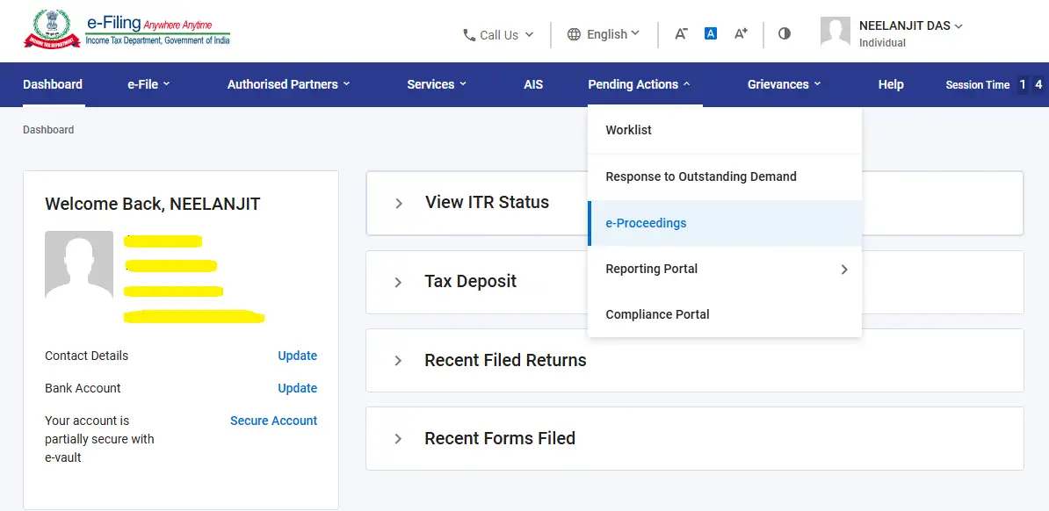Open the AIS menu item

(533, 84)
